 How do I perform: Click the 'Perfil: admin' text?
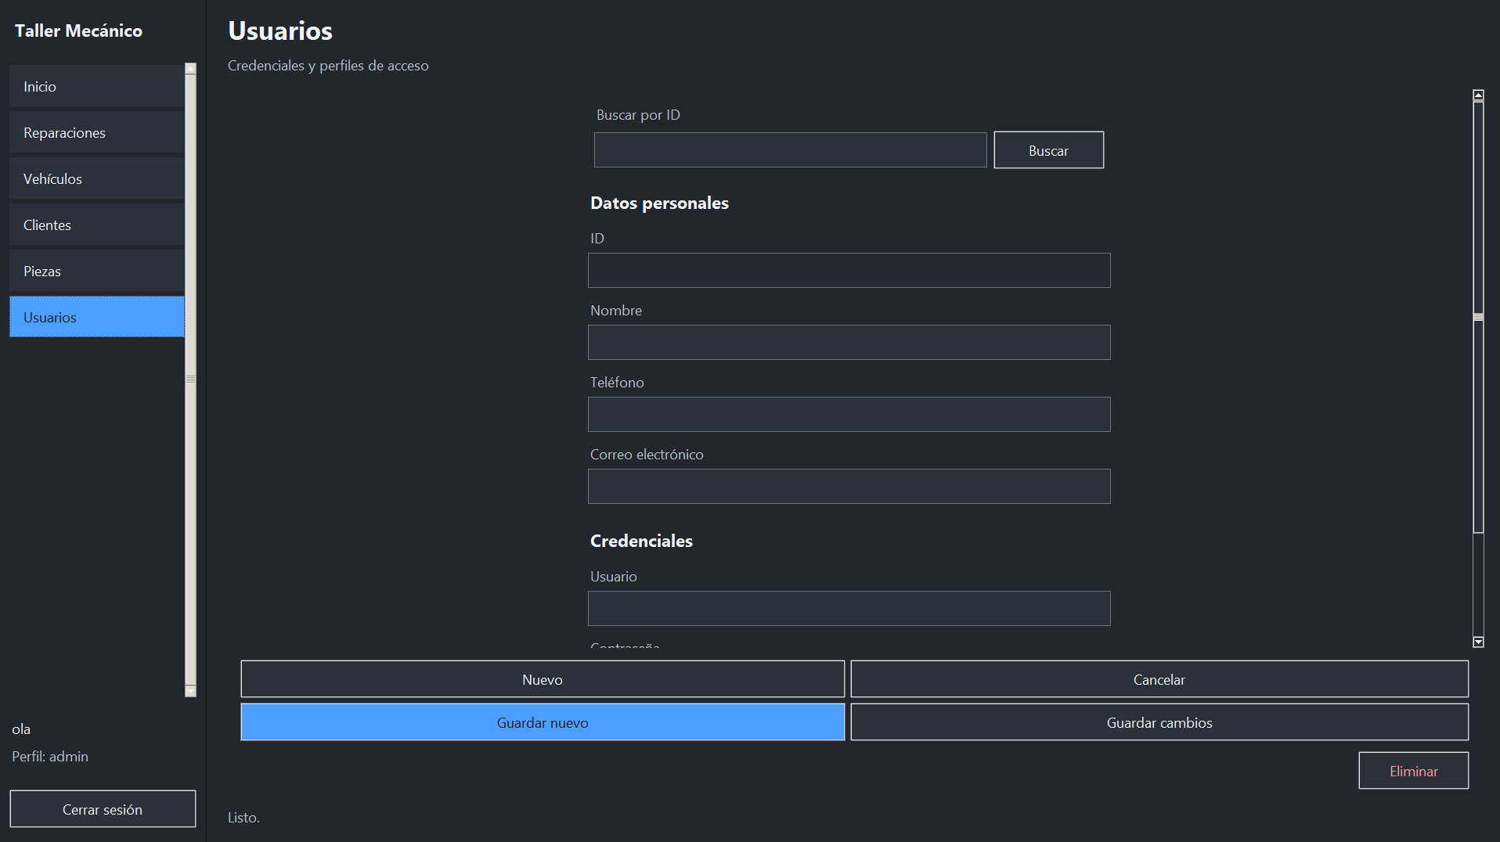[x=50, y=757]
